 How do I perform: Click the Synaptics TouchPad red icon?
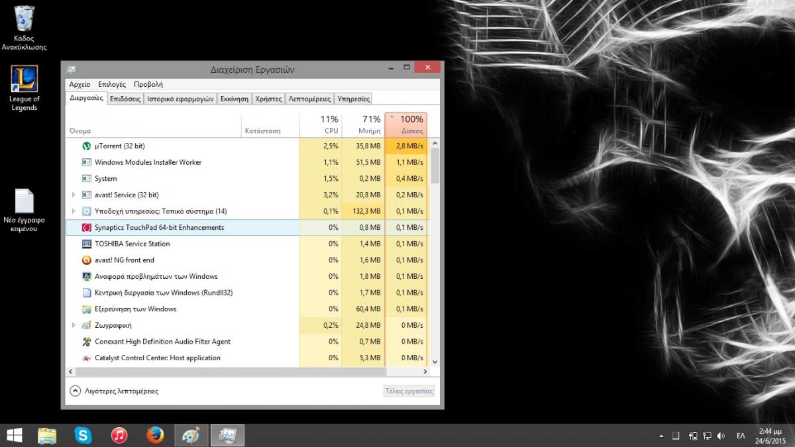(86, 227)
